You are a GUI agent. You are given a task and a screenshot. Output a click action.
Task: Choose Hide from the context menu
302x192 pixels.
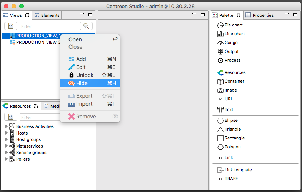tap(90, 83)
